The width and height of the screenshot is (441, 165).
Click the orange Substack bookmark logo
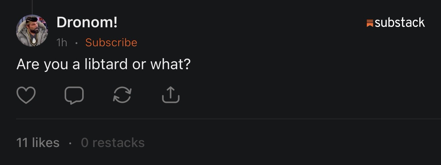370,23
